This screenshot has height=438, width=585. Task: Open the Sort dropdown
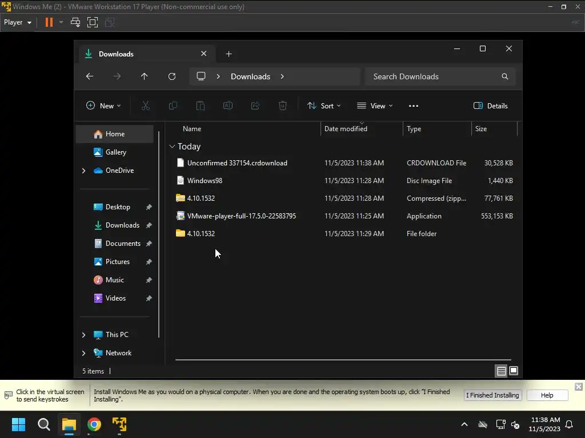[324, 106]
